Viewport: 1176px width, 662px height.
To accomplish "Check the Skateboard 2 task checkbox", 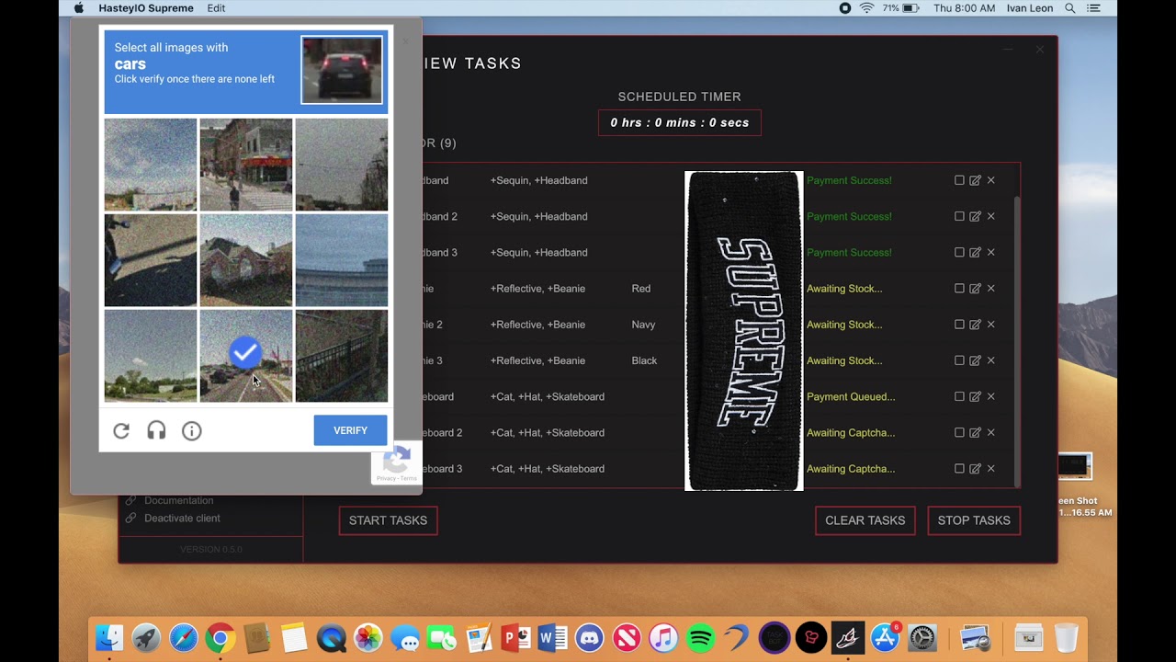I will point(959,432).
